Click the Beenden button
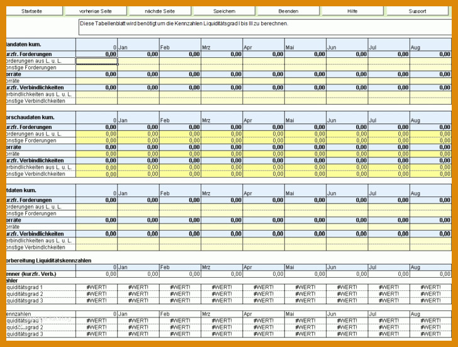Viewport: 458px width, 347px height. pos(288,11)
